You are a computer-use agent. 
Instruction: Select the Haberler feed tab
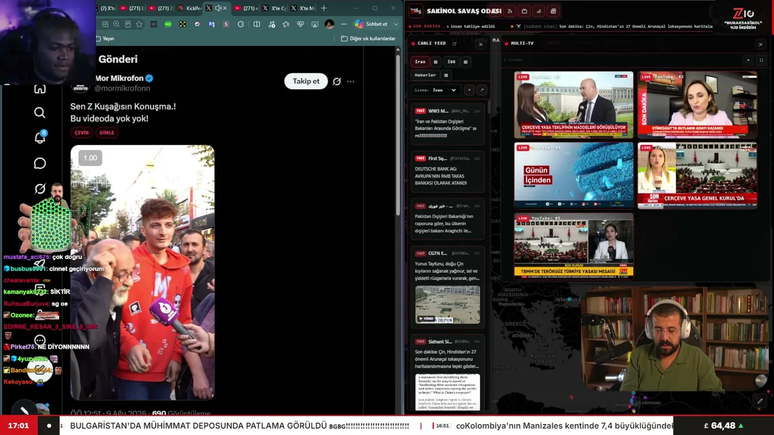(425, 76)
